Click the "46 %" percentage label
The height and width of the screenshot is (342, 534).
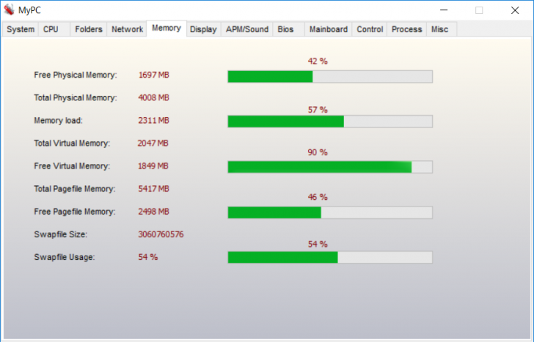coord(318,197)
